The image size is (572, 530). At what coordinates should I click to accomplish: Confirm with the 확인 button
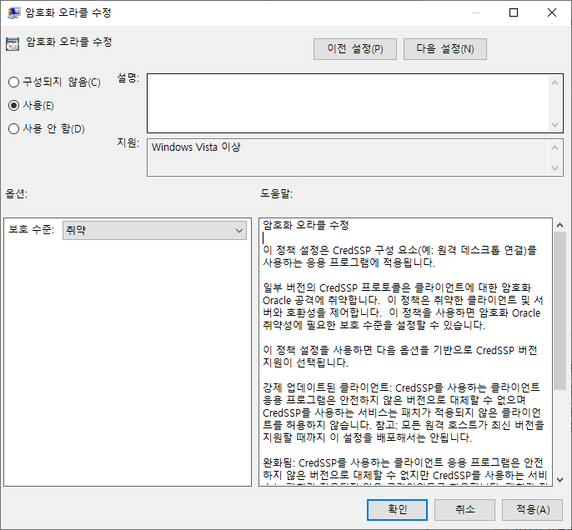397,510
